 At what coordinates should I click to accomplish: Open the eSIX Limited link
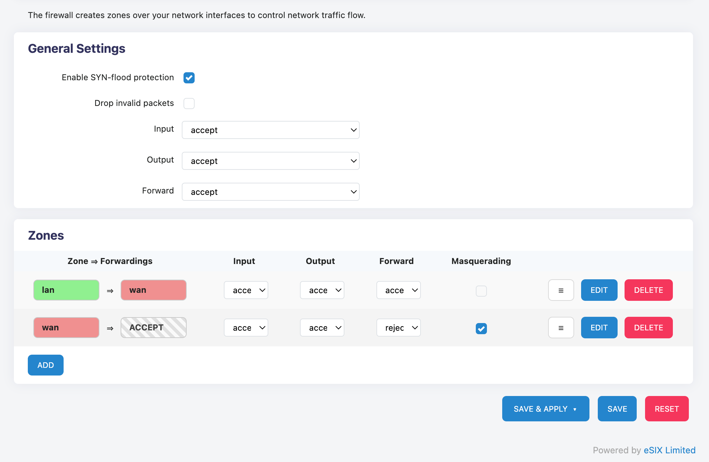click(669, 450)
